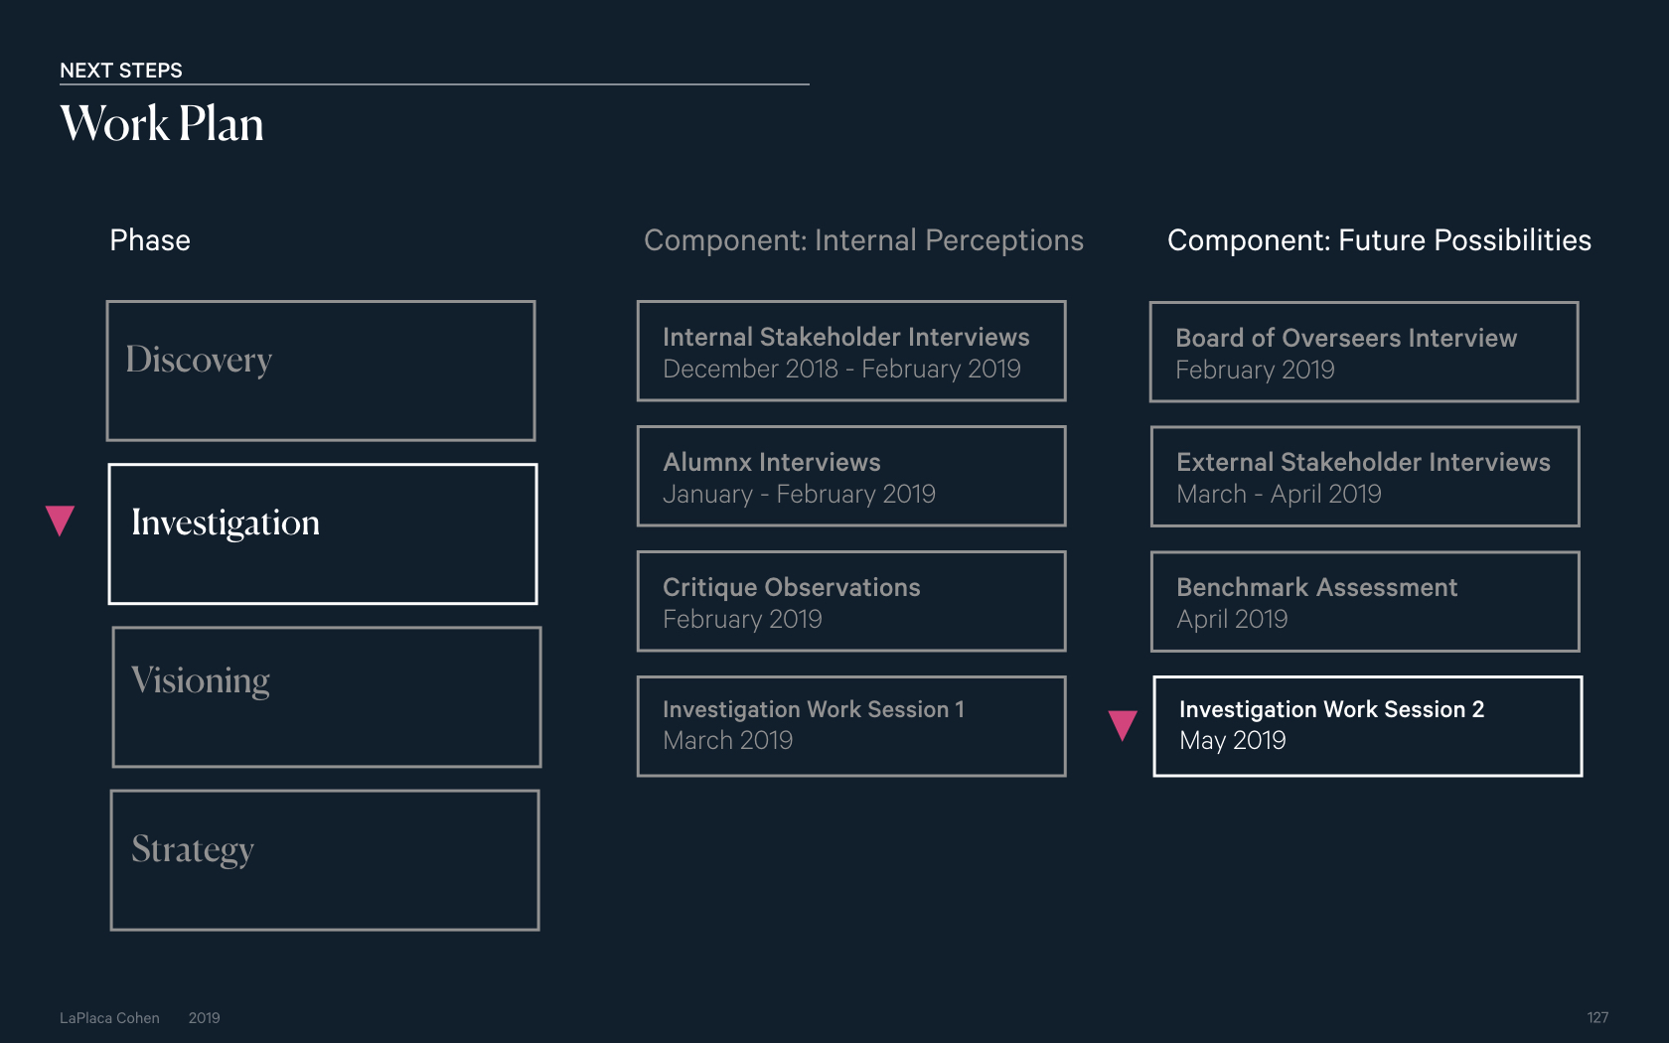Open the Critique Observations box

[851, 601]
